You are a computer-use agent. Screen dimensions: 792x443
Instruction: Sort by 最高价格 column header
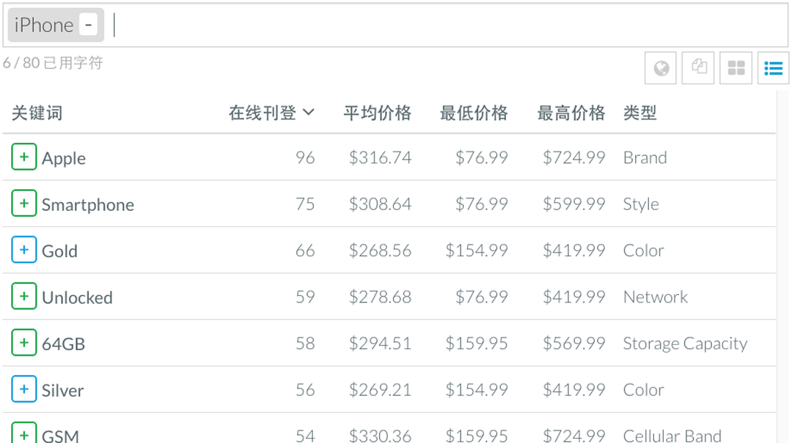point(571,113)
